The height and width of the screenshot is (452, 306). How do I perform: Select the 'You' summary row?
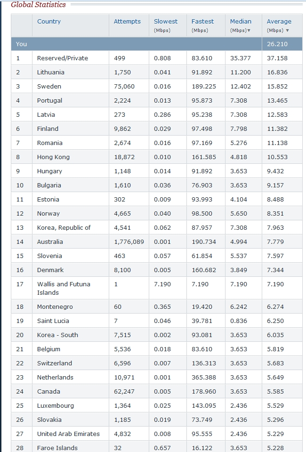tap(22, 44)
